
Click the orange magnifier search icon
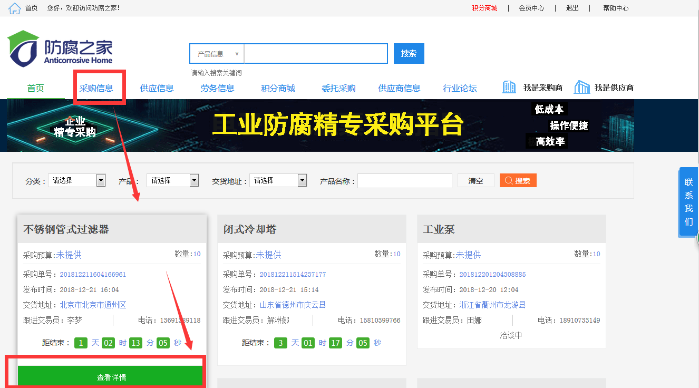pyautogui.click(x=518, y=180)
